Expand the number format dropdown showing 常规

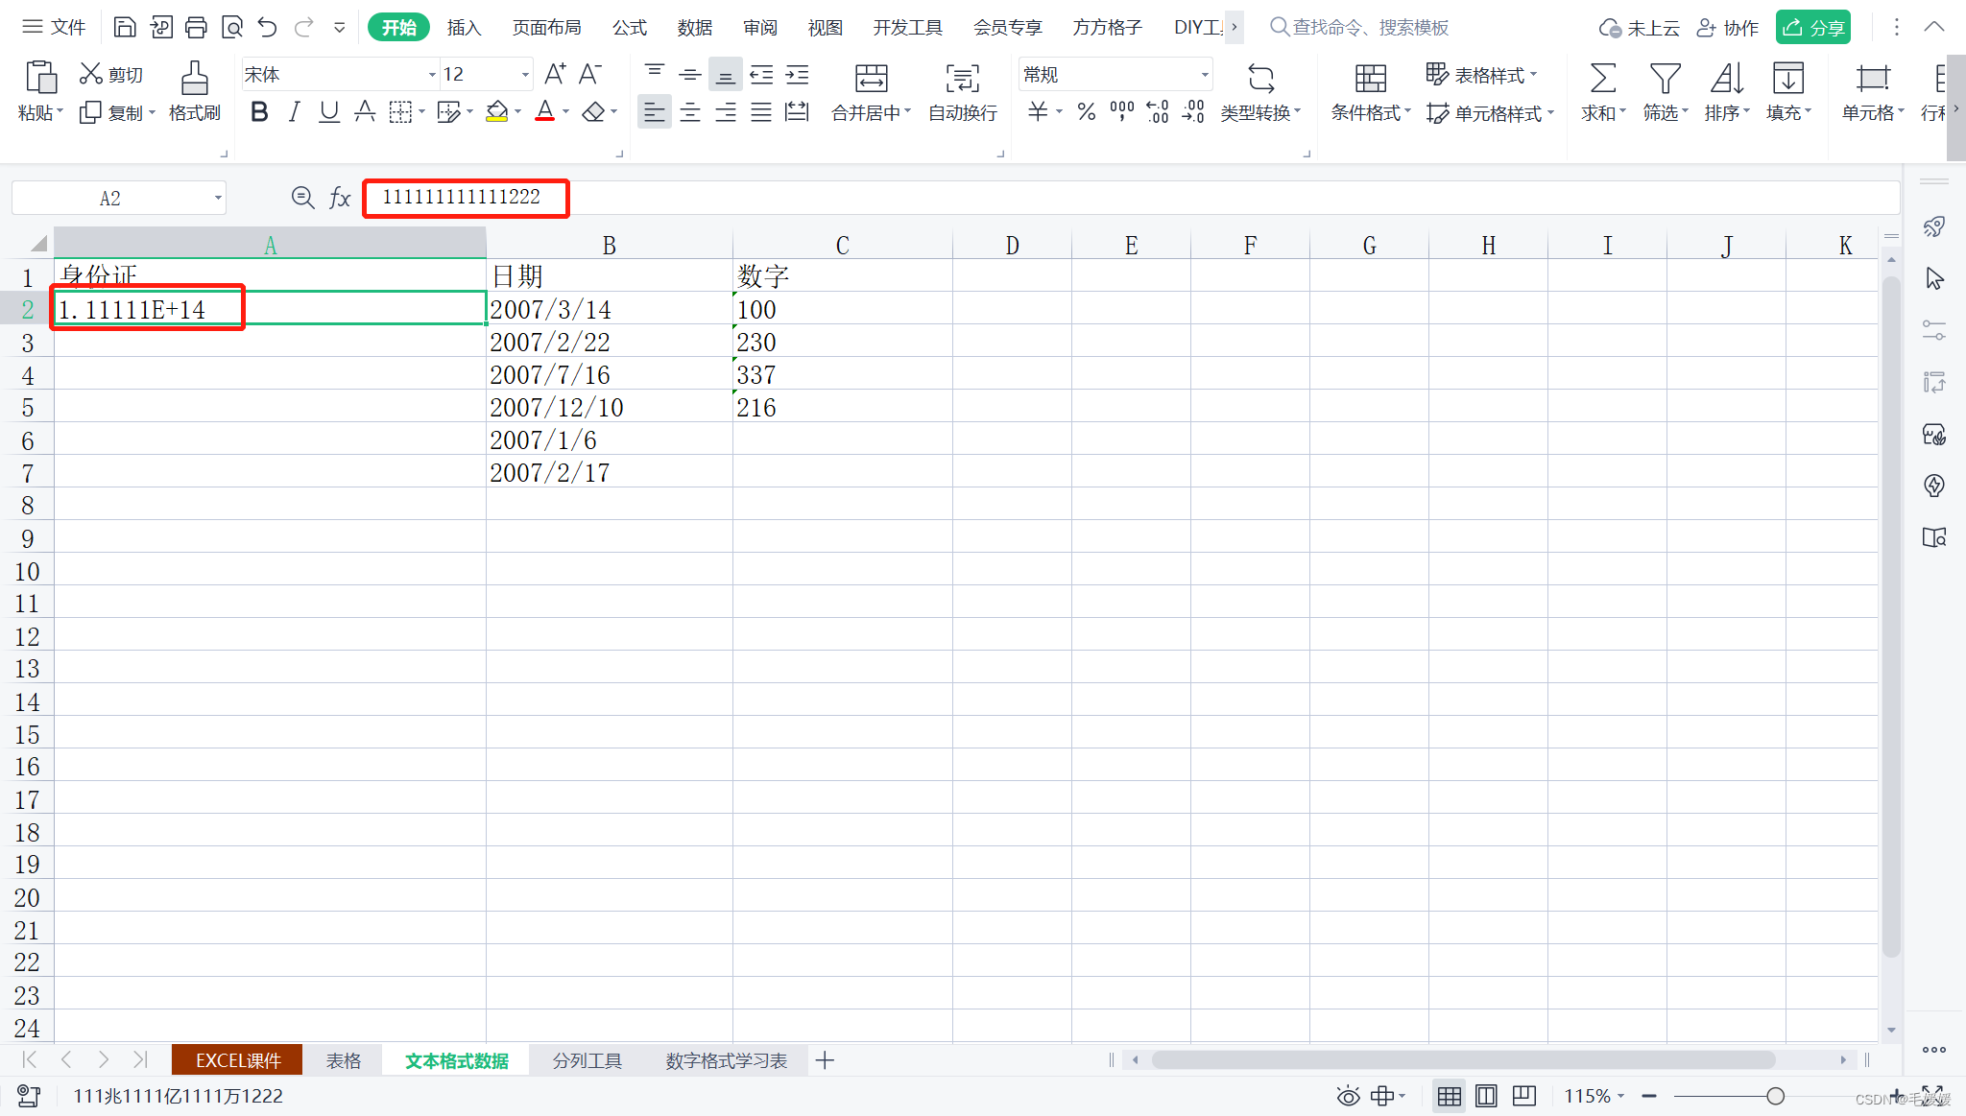[1204, 75]
